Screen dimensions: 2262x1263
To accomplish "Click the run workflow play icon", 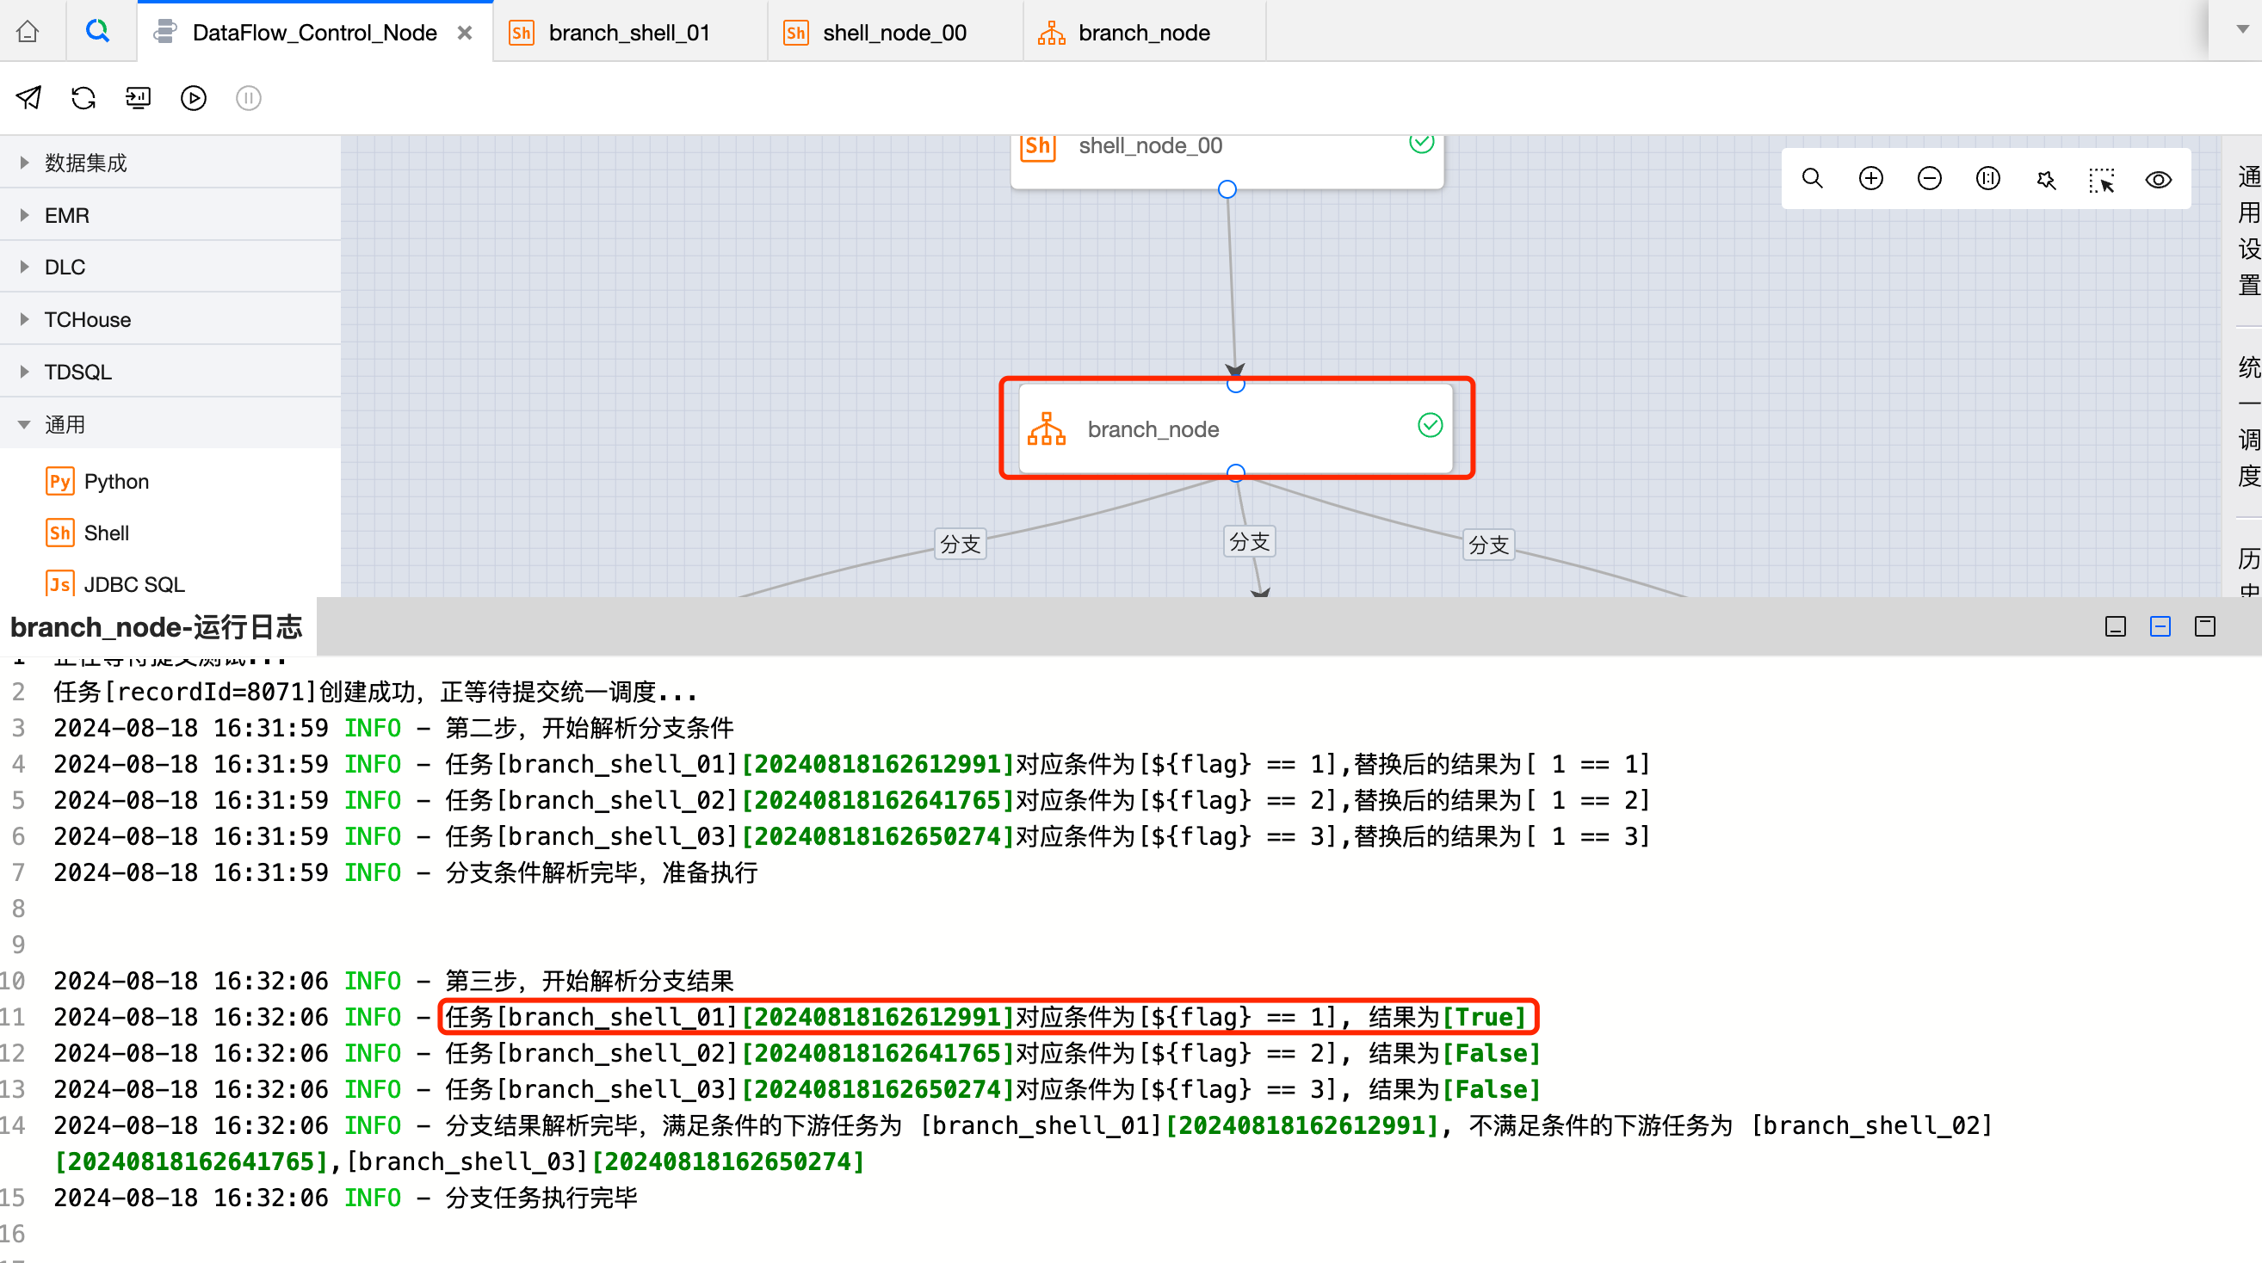I will (193, 97).
